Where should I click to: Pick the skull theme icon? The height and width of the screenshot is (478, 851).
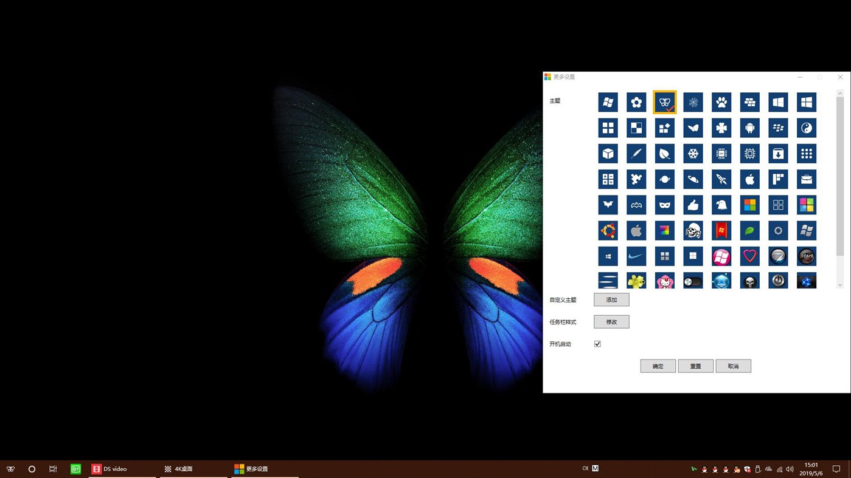(x=693, y=230)
